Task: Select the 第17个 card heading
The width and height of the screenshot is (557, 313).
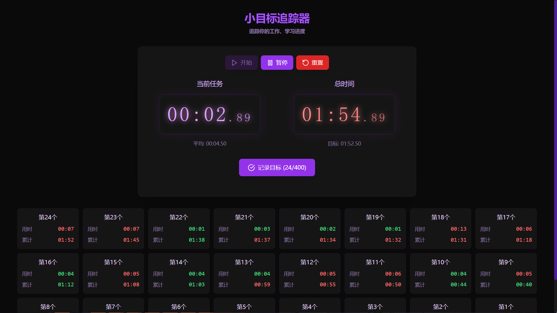Action: [506, 217]
